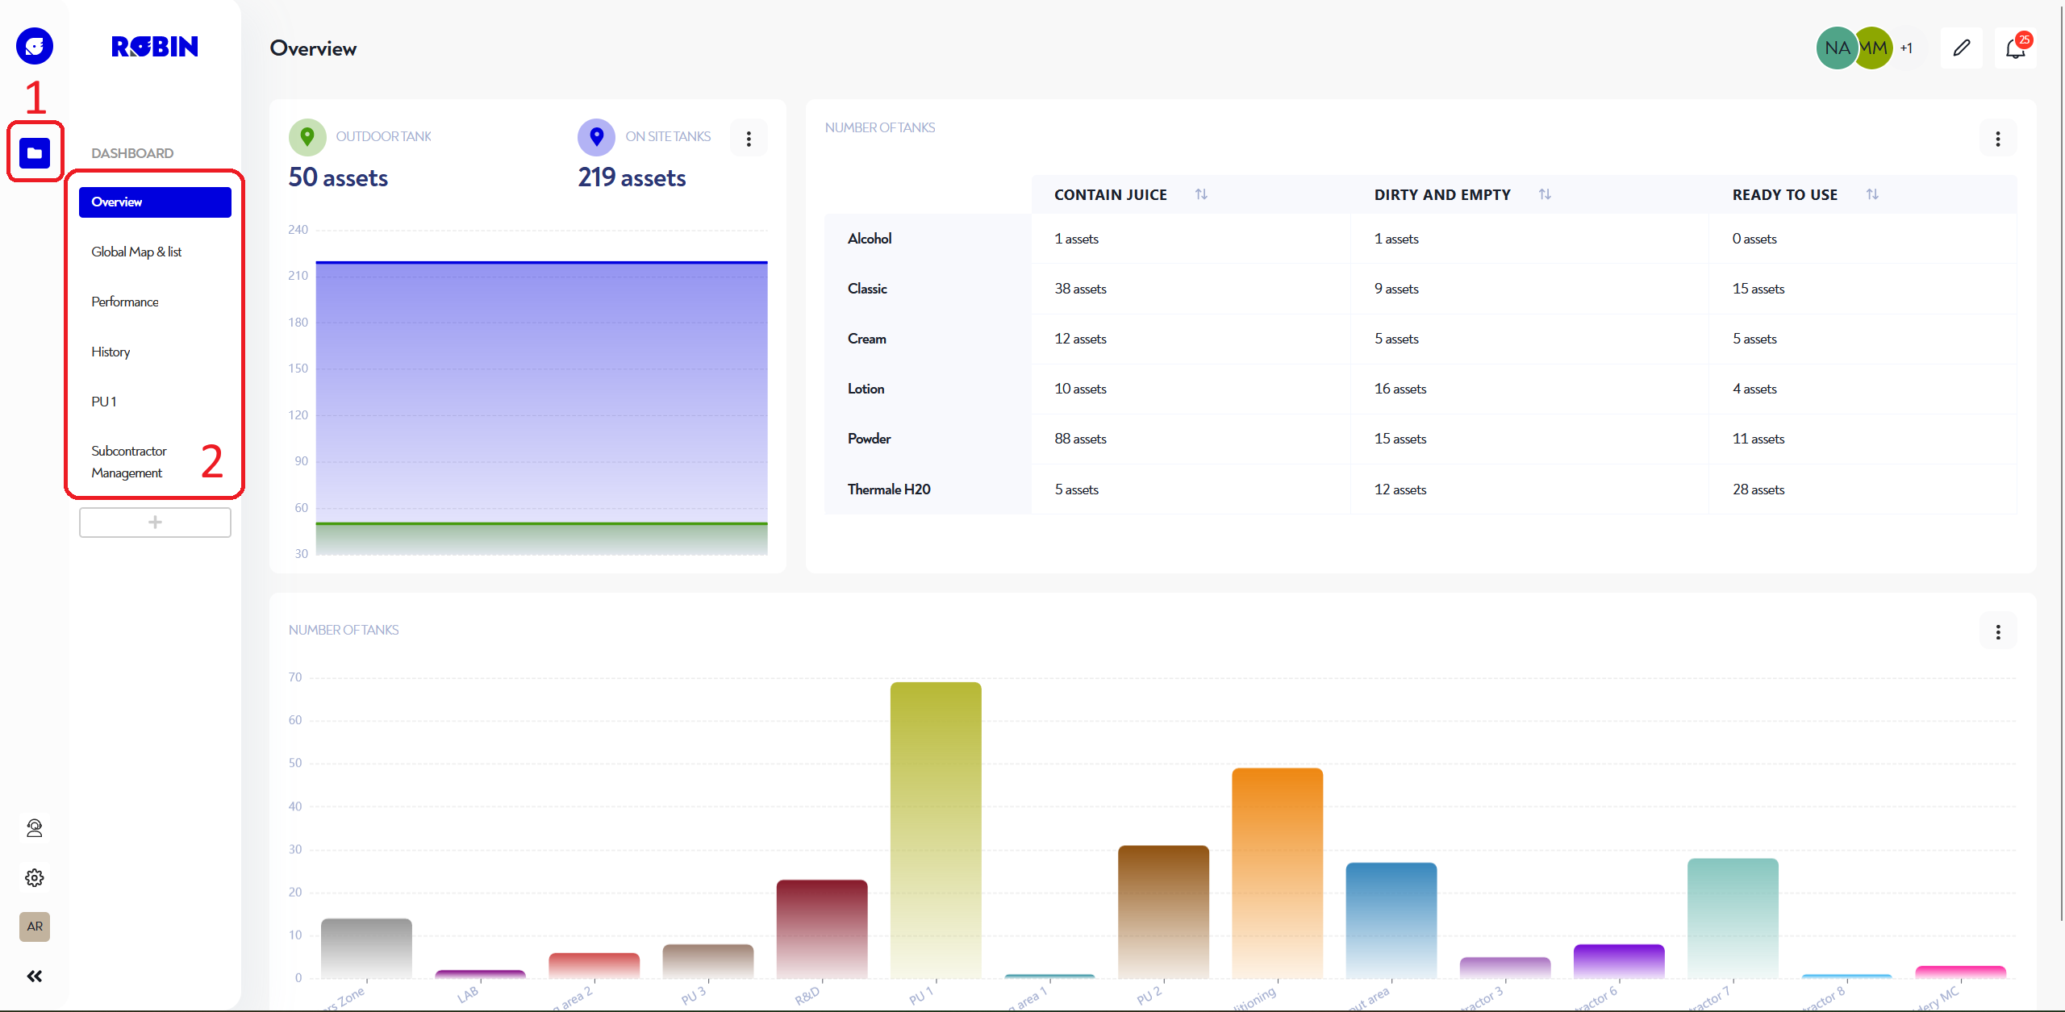Click the gray Zone bar at chart start
Screen dimensions: 2065x1012
(366, 948)
